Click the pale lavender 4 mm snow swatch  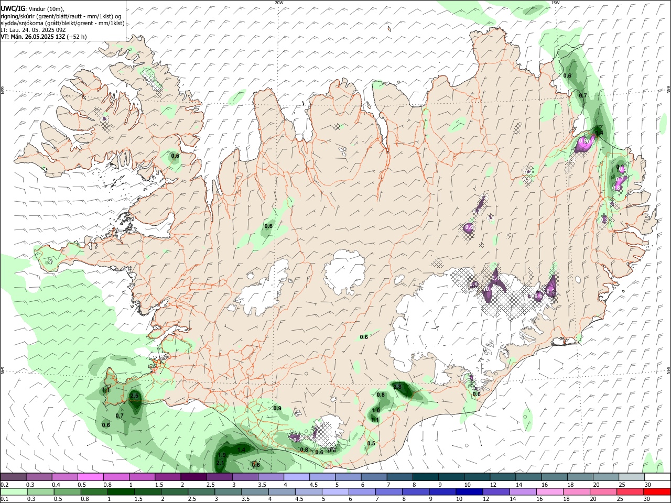tap(296, 477)
